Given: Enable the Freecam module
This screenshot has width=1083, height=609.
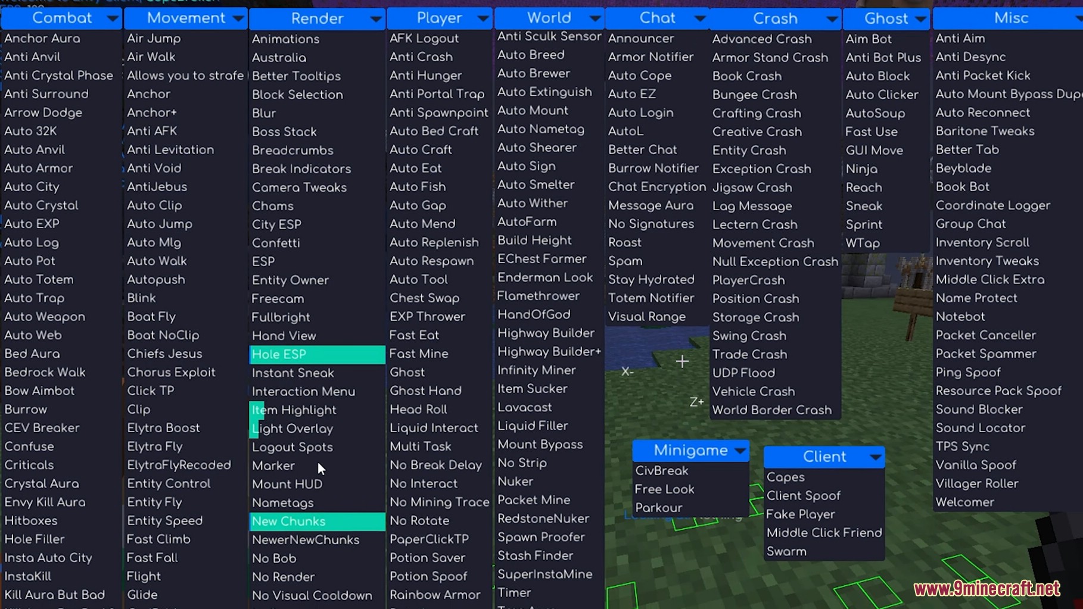Looking at the screenshot, I should click(317, 299).
